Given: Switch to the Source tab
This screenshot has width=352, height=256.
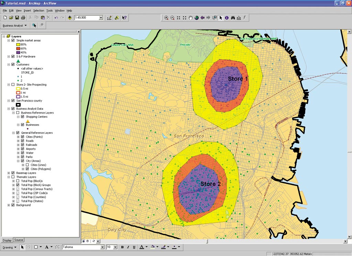Looking at the screenshot, I should 19,240.
